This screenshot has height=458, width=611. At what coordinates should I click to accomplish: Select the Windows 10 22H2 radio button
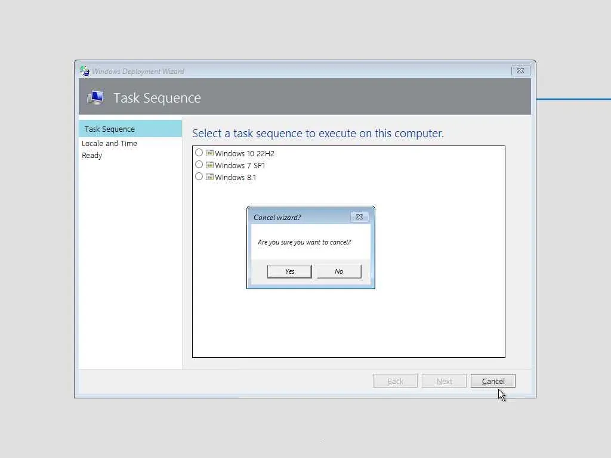(199, 152)
